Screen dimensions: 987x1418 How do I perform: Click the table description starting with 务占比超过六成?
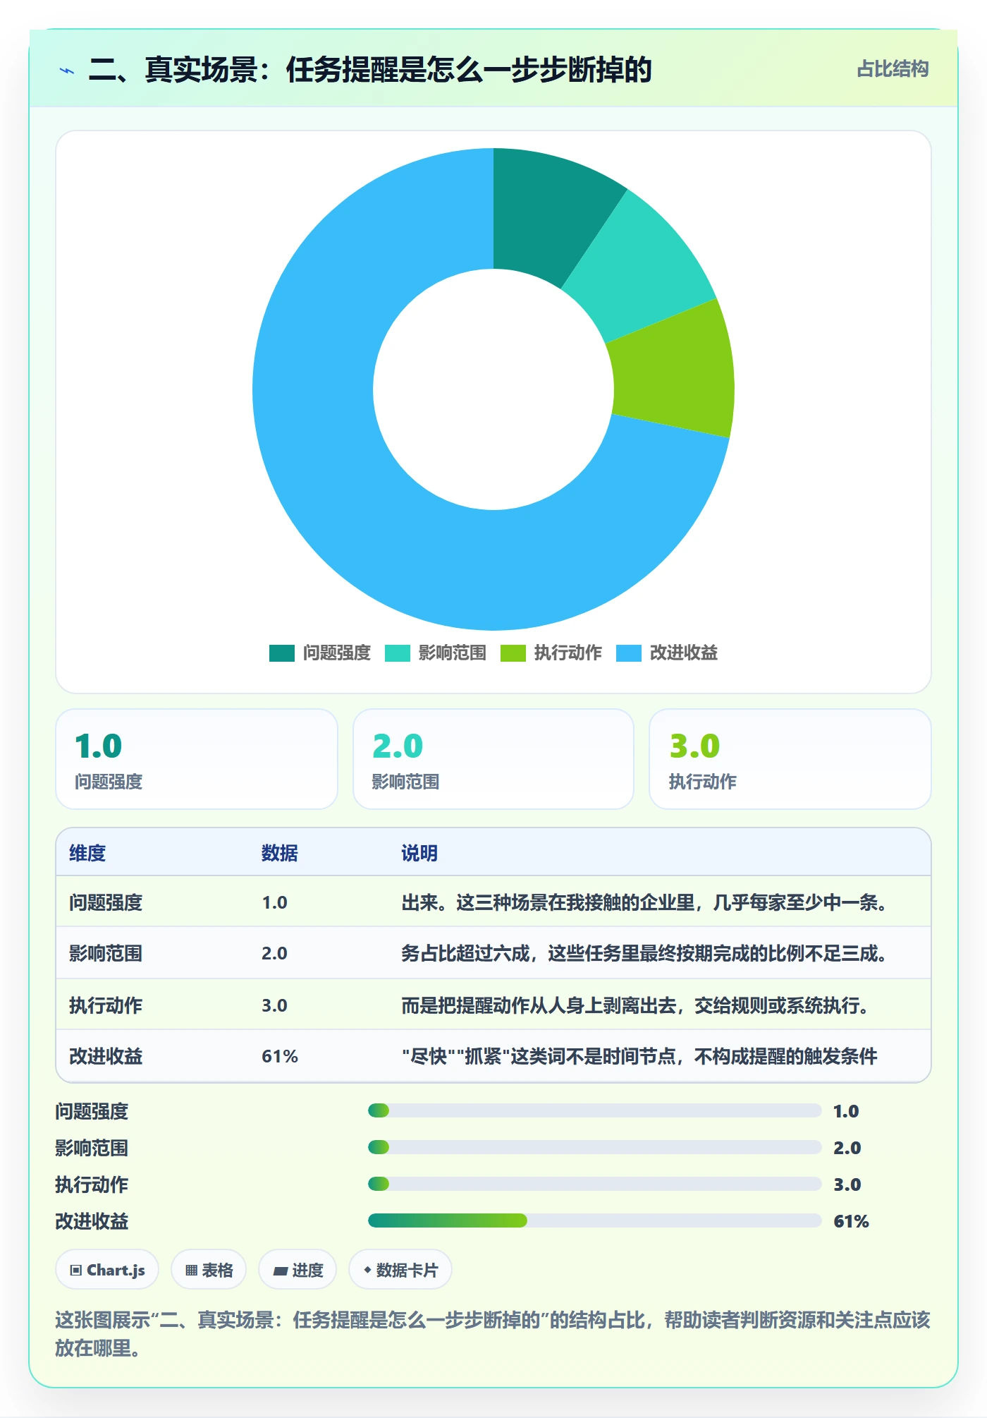pyautogui.click(x=644, y=954)
